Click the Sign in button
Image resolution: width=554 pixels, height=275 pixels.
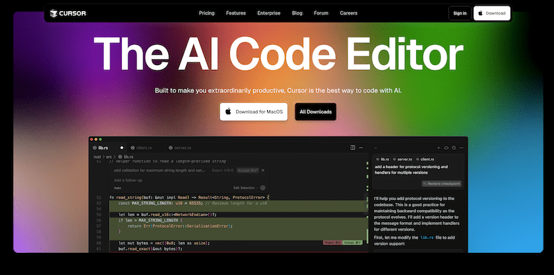point(460,13)
